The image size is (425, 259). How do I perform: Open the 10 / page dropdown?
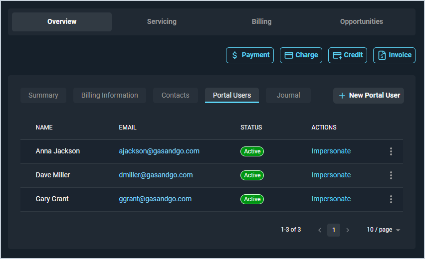coord(383,230)
